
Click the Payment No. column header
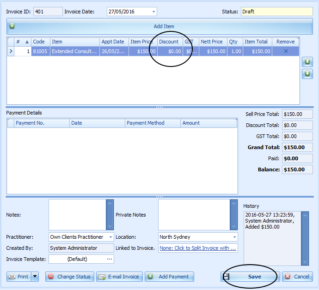42,123
